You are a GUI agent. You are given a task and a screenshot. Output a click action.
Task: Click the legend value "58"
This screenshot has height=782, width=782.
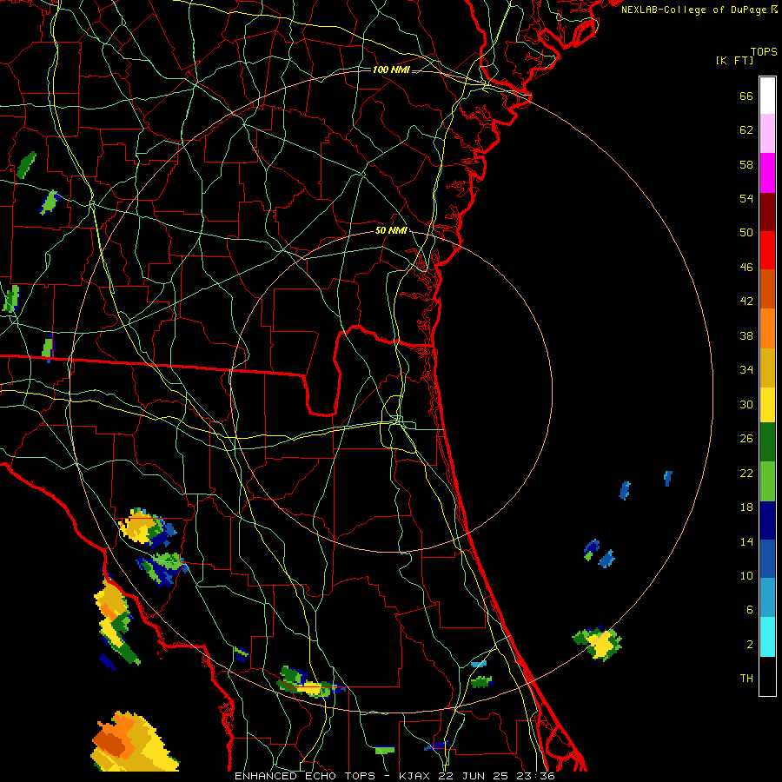tap(746, 164)
